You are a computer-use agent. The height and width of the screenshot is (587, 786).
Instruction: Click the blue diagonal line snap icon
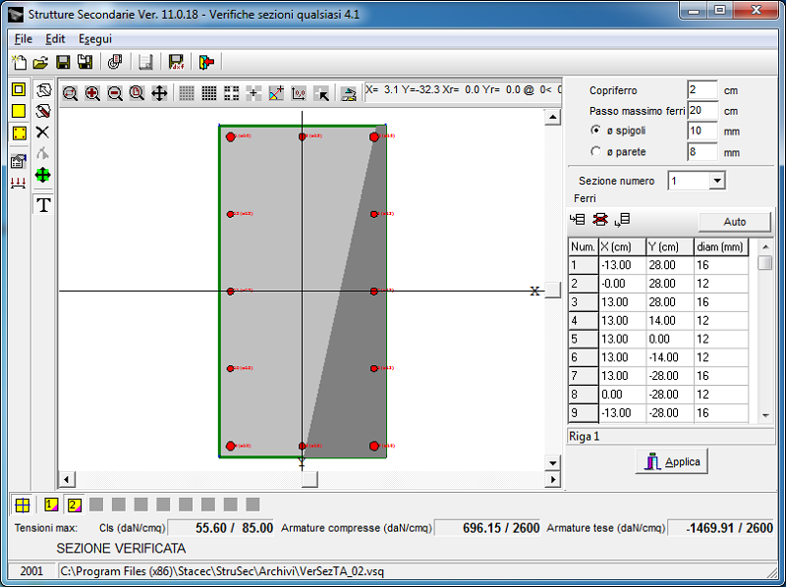pos(276,93)
